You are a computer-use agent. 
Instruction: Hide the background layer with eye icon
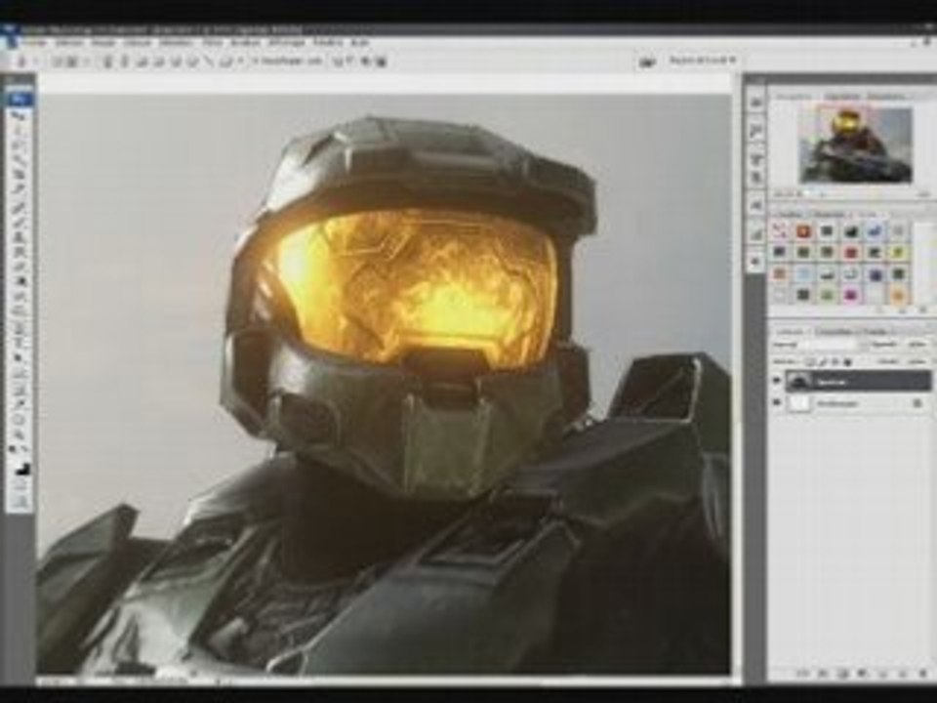[777, 403]
